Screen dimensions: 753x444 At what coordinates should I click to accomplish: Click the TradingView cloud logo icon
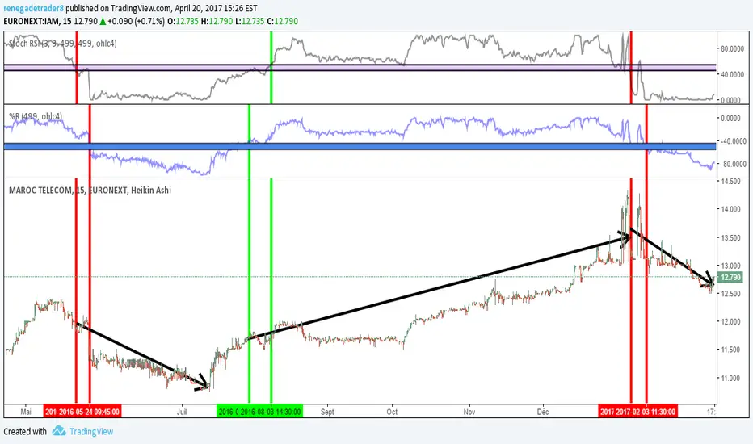click(x=59, y=430)
